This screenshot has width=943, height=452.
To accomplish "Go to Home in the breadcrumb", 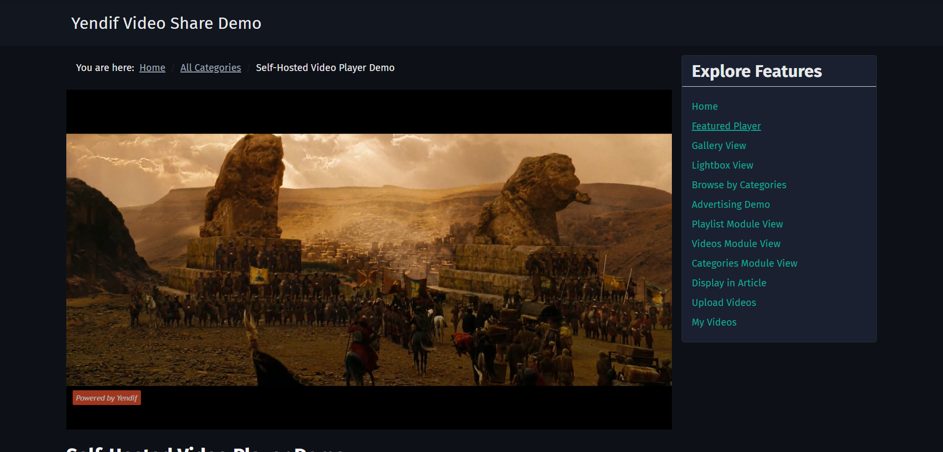I will [x=152, y=68].
